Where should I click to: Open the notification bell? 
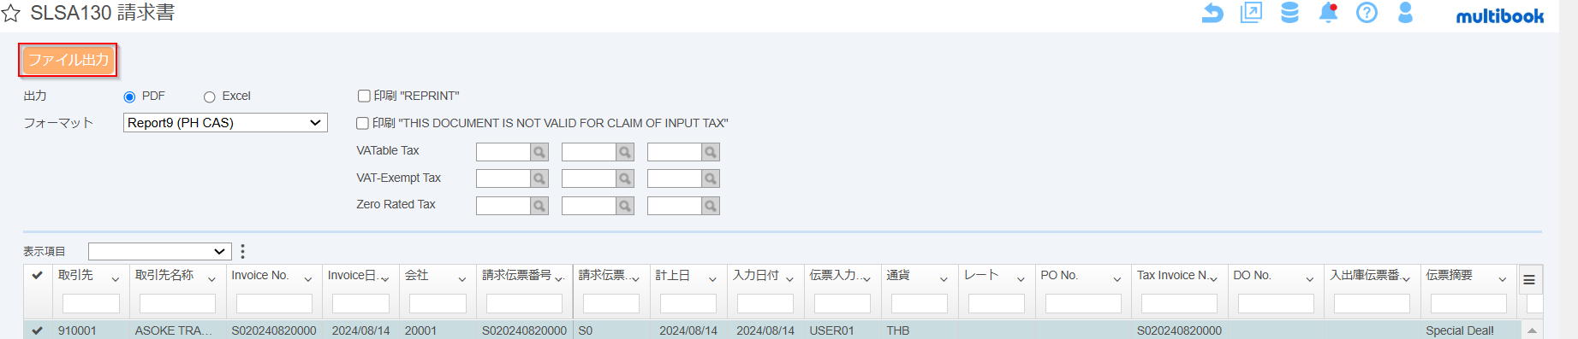1328,13
